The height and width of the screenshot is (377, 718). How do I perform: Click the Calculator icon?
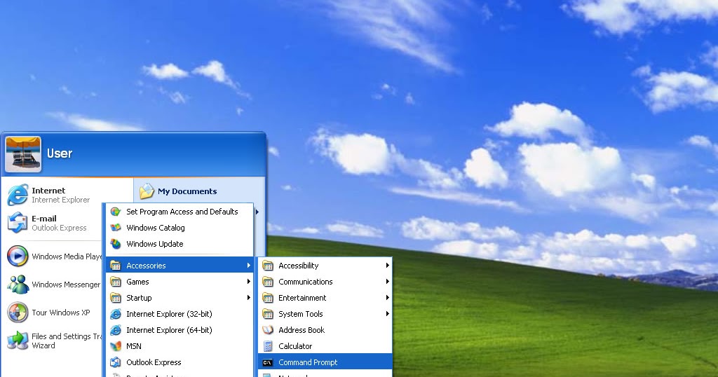(x=268, y=346)
